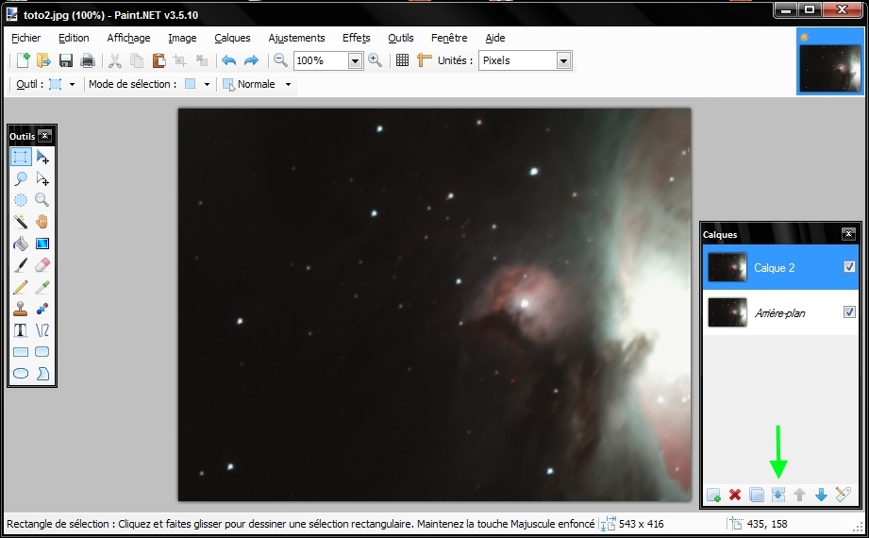Click the Open file toolbar icon

click(43, 59)
